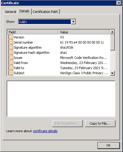Click the Signature hash algorithm icon
The width and height of the screenshot is (123, 152).
[x=11, y=53]
